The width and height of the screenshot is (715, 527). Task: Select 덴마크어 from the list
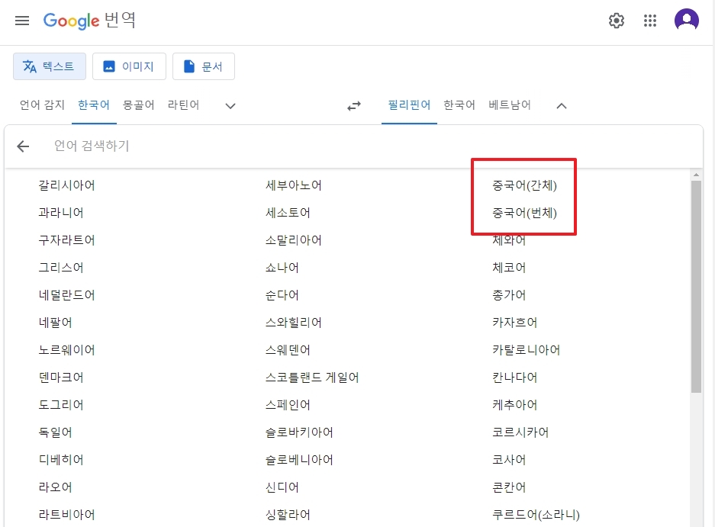[61, 378]
